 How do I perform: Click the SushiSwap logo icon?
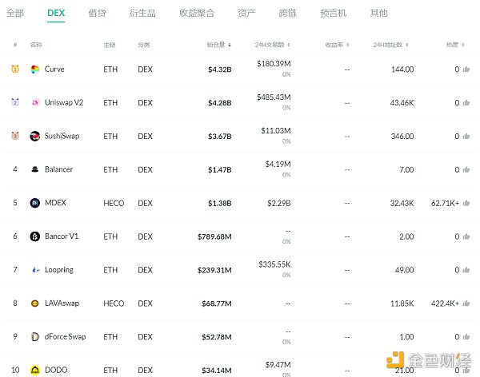pyautogui.click(x=35, y=136)
